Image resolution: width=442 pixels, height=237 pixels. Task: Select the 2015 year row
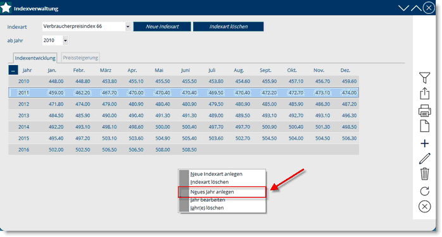(x=184, y=138)
